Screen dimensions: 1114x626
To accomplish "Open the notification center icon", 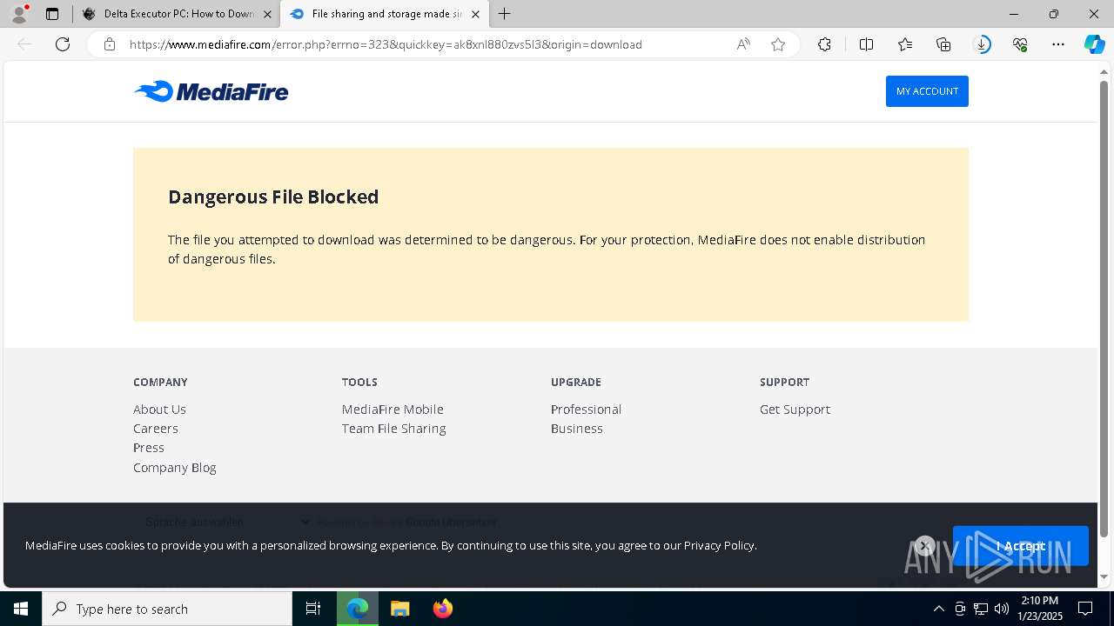I will click(x=1085, y=609).
